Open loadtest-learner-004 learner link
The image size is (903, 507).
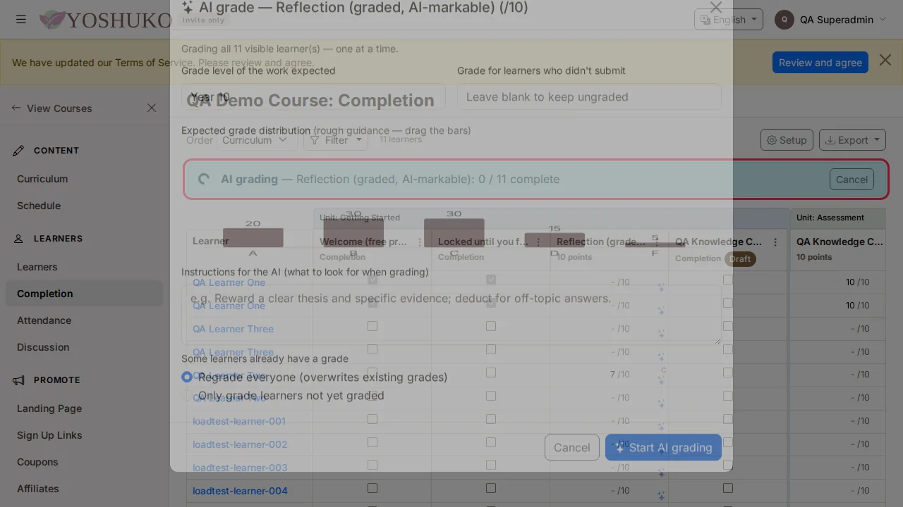coord(240,491)
